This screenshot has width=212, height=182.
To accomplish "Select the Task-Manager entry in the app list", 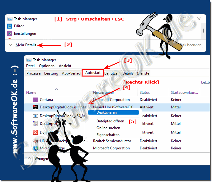I will coord(26,19).
